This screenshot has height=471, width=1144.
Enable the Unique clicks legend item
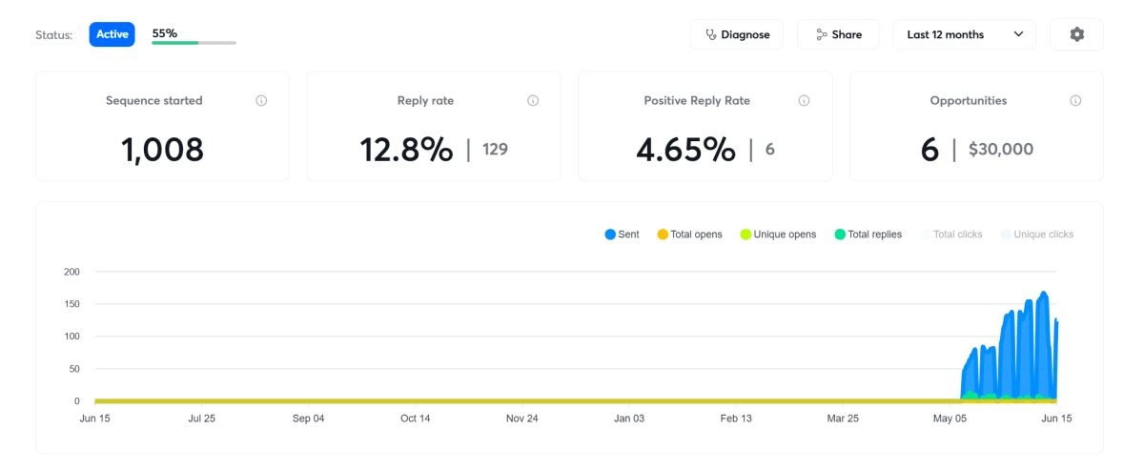(1036, 235)
